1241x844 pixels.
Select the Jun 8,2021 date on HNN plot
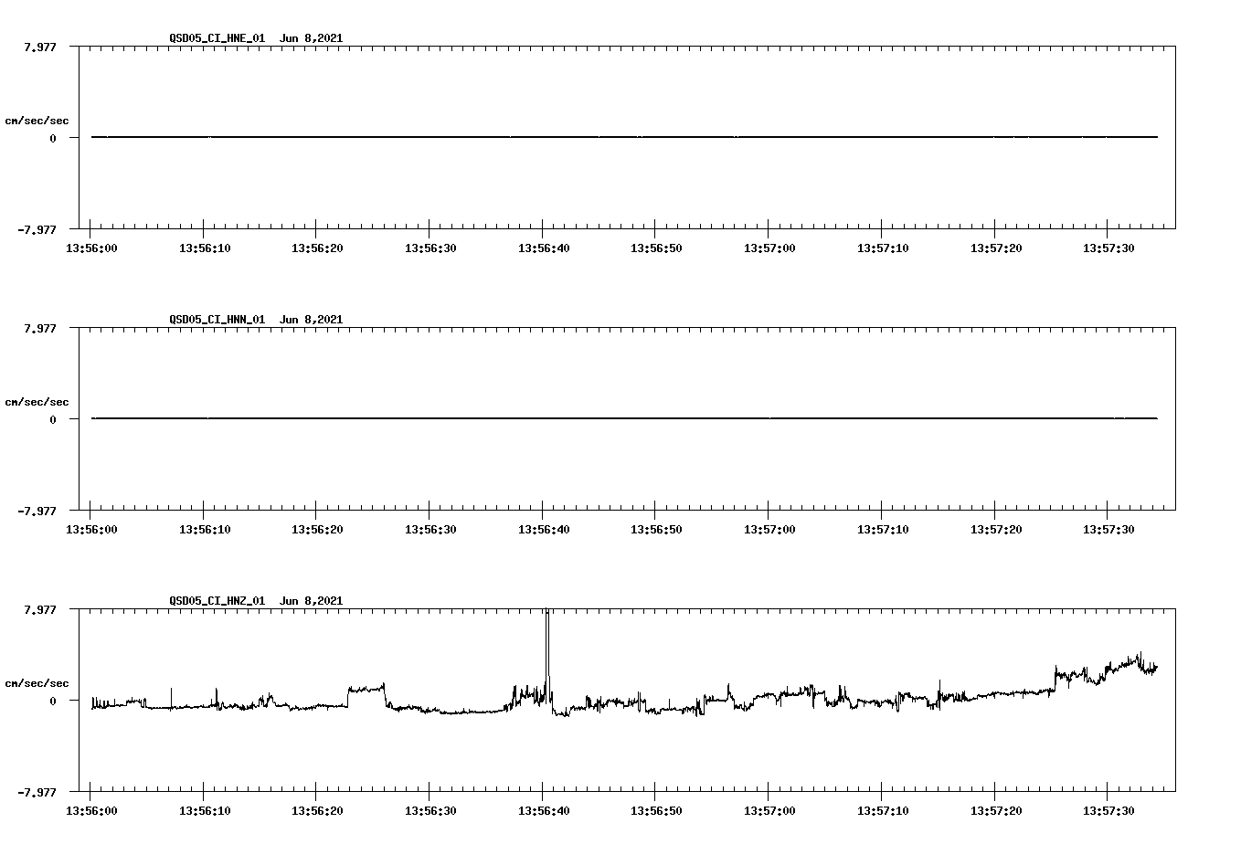(312, 320)
